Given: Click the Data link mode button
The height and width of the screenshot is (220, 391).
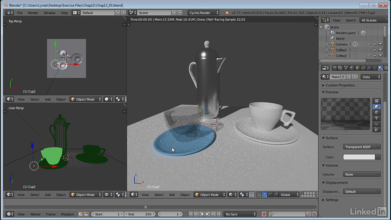Looking at the screenshot, I should 371,77.
